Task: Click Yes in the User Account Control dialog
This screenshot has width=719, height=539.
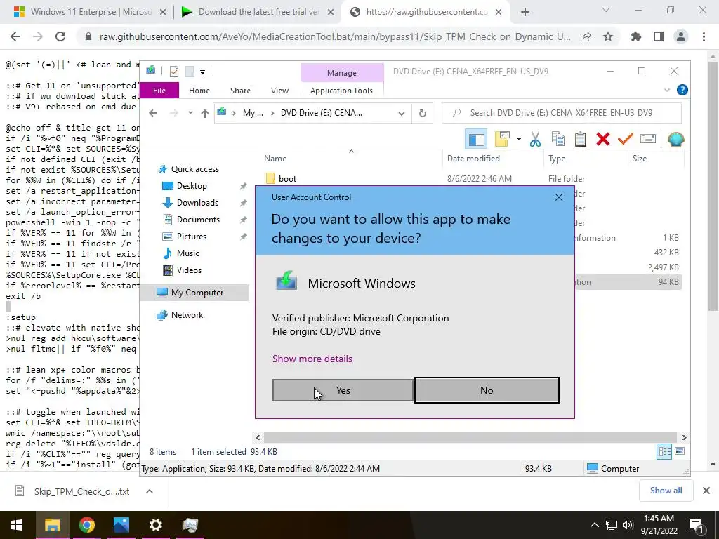Action: point(343,390)
